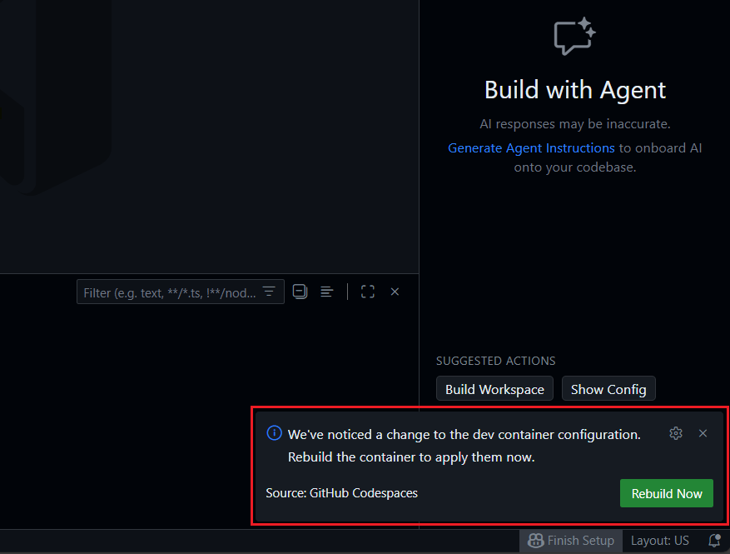Dismiss the dev container notification
Viewport: 730px width, 554px height.
point(703,433)
